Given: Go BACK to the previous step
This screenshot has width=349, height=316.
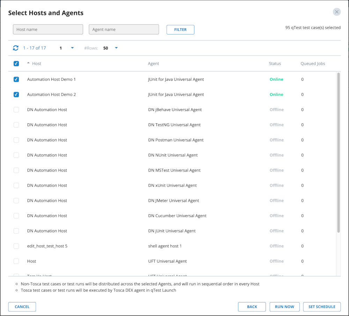Looking at the screenshot, I should point(252,307).
